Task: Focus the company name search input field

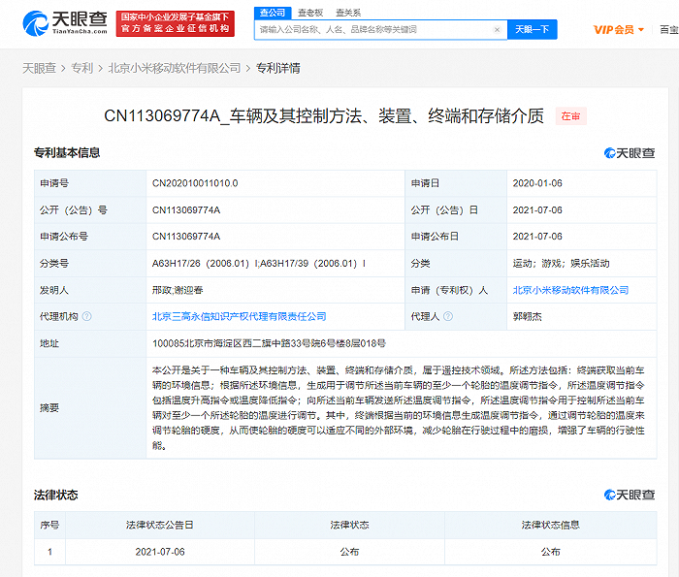Action: 373,30
